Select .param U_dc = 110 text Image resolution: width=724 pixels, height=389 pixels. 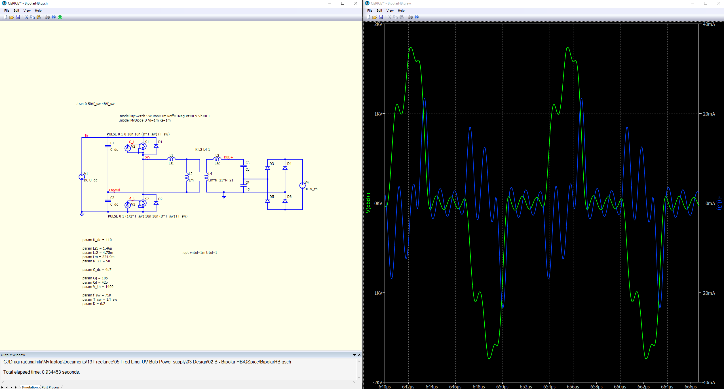97,240
